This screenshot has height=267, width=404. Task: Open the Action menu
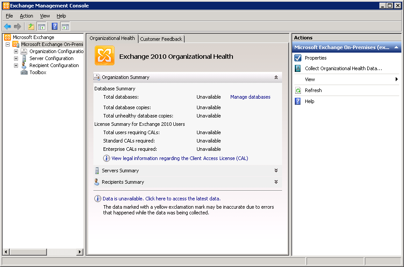point(26,16)
